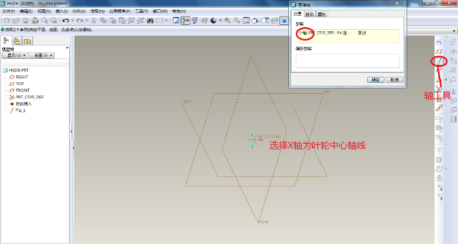Undo the last operation
This screenshot has height=244, width=458.
point(66,21)
